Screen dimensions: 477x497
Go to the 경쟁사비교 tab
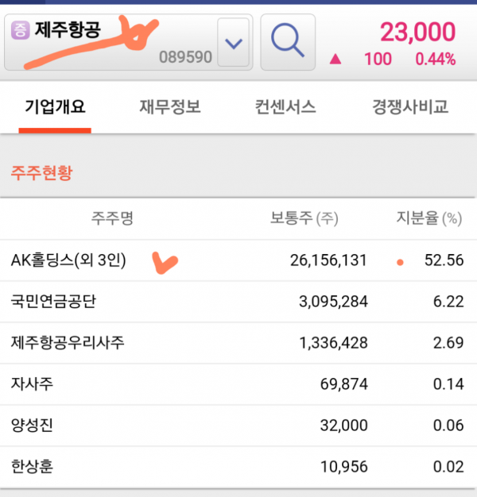click(409, 107)
